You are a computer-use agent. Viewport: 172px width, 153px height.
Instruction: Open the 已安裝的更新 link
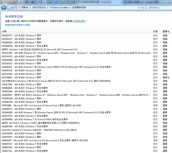[x=79, y=21]
